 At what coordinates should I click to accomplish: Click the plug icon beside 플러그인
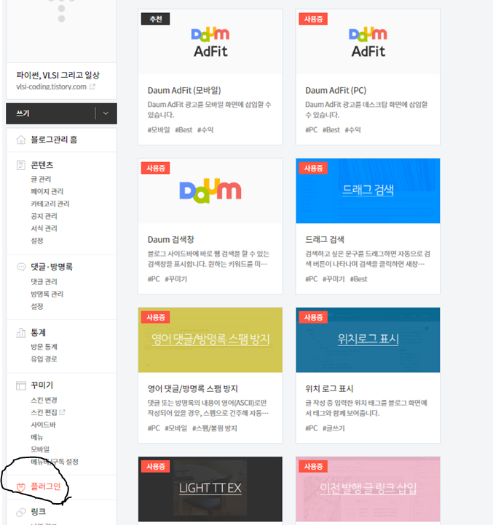point(21,486)
